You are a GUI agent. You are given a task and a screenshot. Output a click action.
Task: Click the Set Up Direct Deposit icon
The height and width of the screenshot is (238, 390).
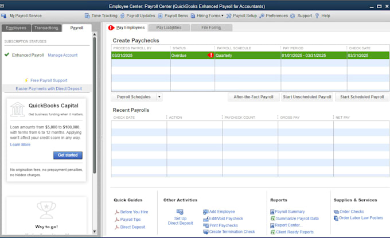coord(180,212)
